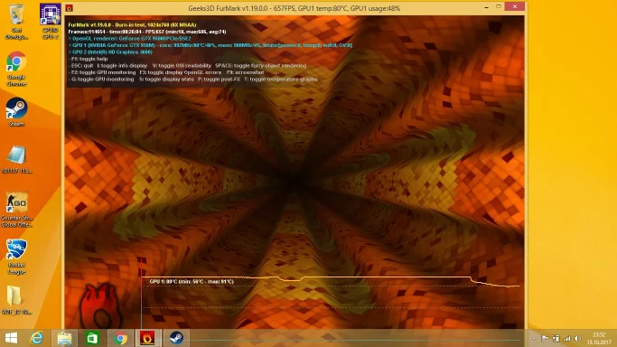This screenshot has height=347, width=617.
Task: Show hidden tray icons arrow
Action: 534,338
